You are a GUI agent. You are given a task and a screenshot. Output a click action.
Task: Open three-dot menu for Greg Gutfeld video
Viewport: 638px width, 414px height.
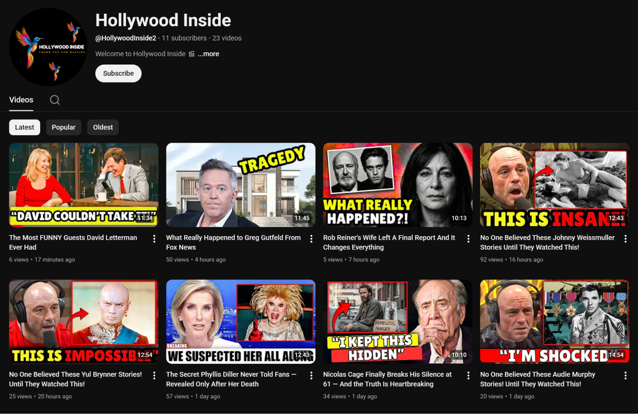(x=311, y=239)
